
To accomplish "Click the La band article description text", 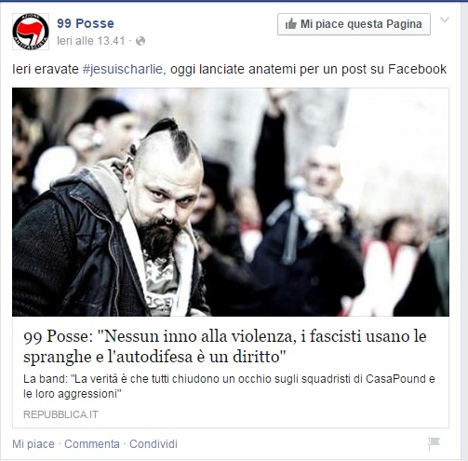I will pyautogui.click(x=229, y=386).
